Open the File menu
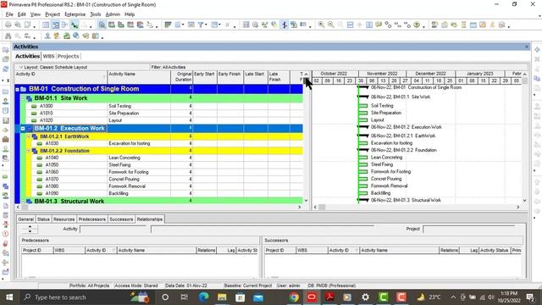This screenshot has width=542, height=305. point(9,14)
